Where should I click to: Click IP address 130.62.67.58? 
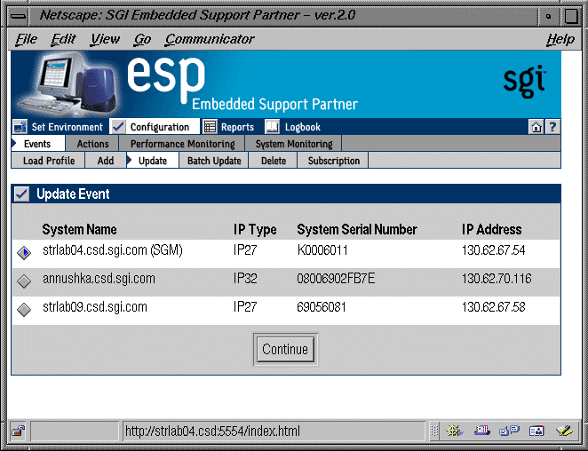point(493,307)
